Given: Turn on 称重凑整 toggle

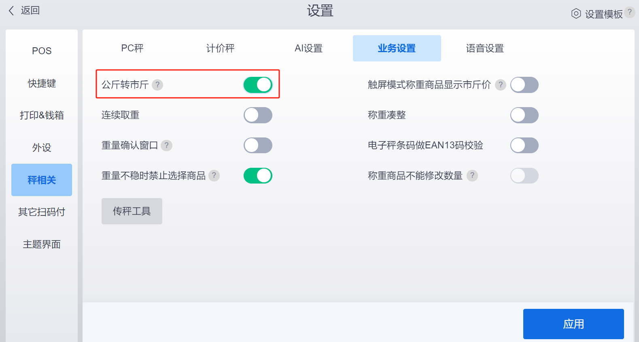Looking at the screenshot, I should tap(524, 115).
